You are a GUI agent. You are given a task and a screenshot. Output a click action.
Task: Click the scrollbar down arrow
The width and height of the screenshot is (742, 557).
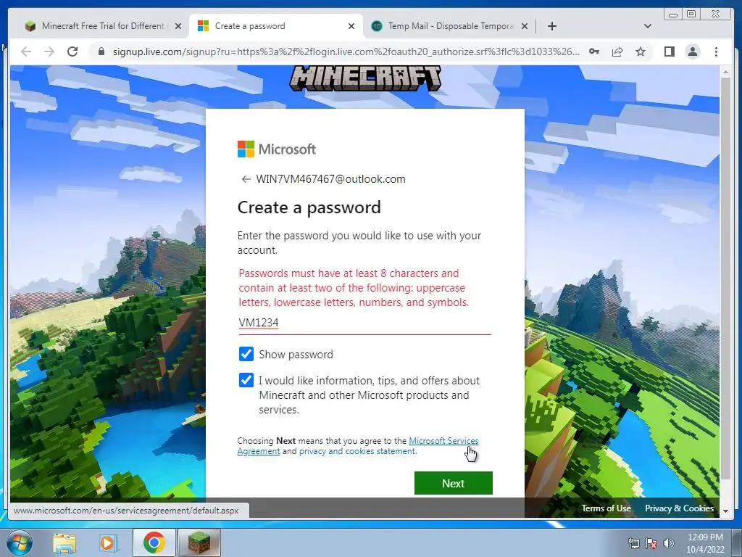(725, 511)
